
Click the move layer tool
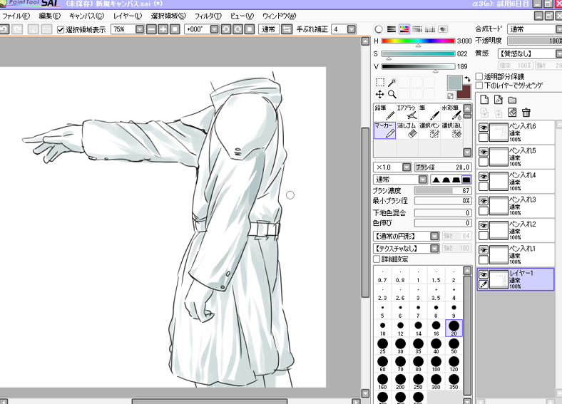pos(380,94)
